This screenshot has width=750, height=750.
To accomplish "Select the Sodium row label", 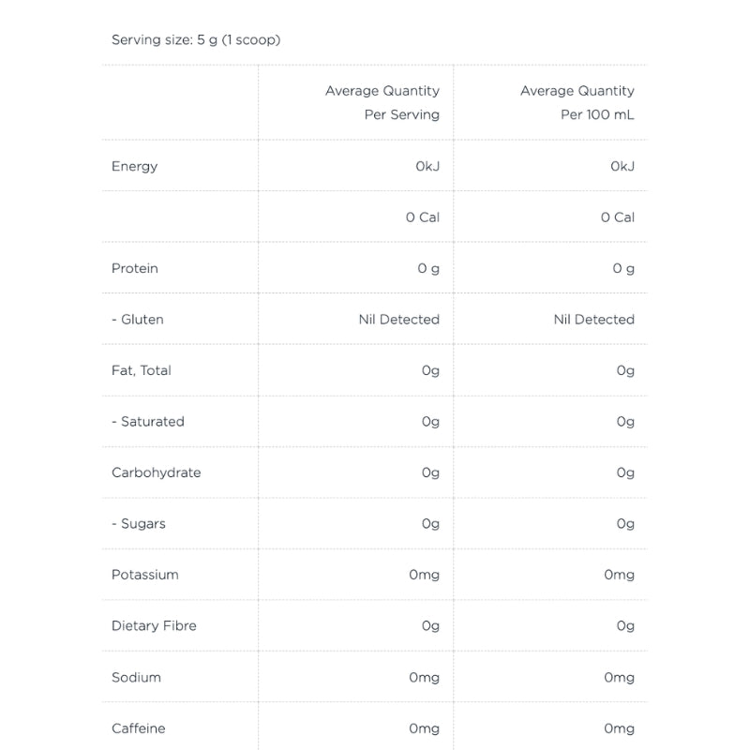I will [136, 677].
